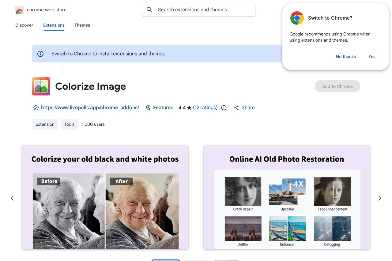
Task: Go back with the left carousel chevron
Action: coord(12,198)
